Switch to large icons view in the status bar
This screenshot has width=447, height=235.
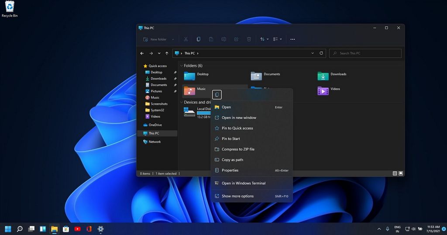[401, 173]
